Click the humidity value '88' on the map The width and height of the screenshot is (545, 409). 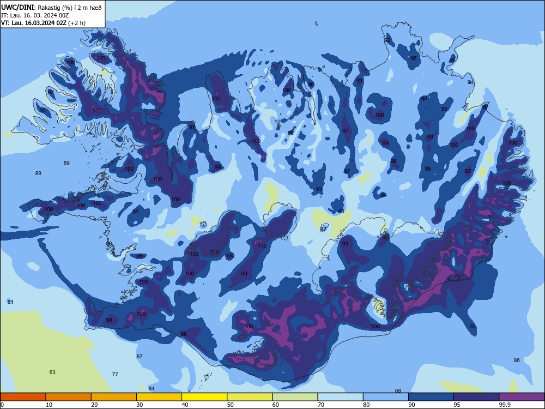coord(398,391)
